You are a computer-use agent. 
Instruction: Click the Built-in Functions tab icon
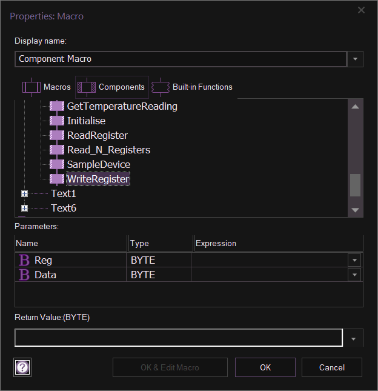161,87
